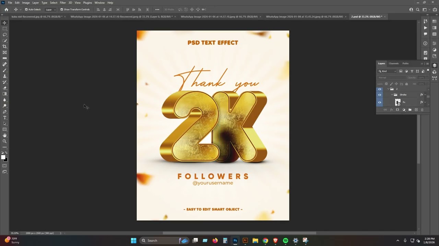Select the Eraser tool
The width and height of the screenshot is (439, 246).
4,88
